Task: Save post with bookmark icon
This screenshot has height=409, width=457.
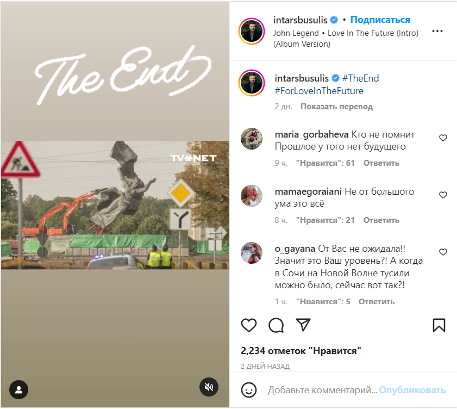Action: pyautogui.click(x=439, y=325)
